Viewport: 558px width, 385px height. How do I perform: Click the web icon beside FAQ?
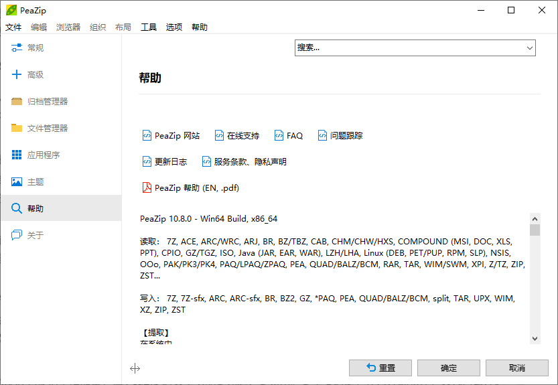(279, 135)
